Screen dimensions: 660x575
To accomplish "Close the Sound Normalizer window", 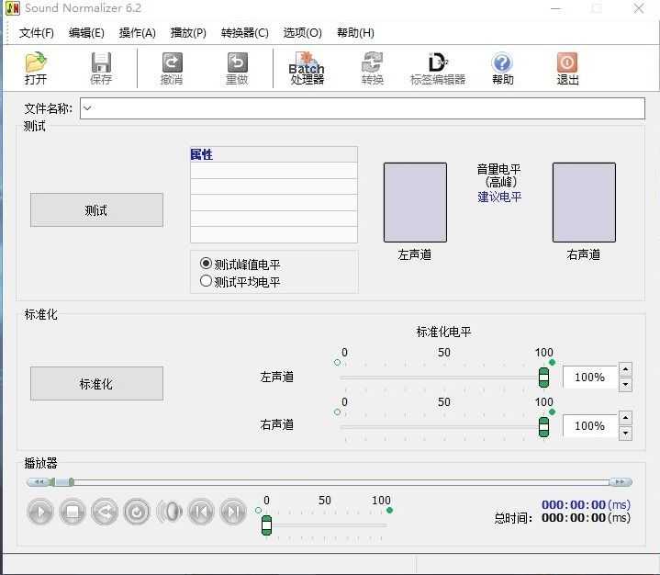I will [x=639, y=8].
